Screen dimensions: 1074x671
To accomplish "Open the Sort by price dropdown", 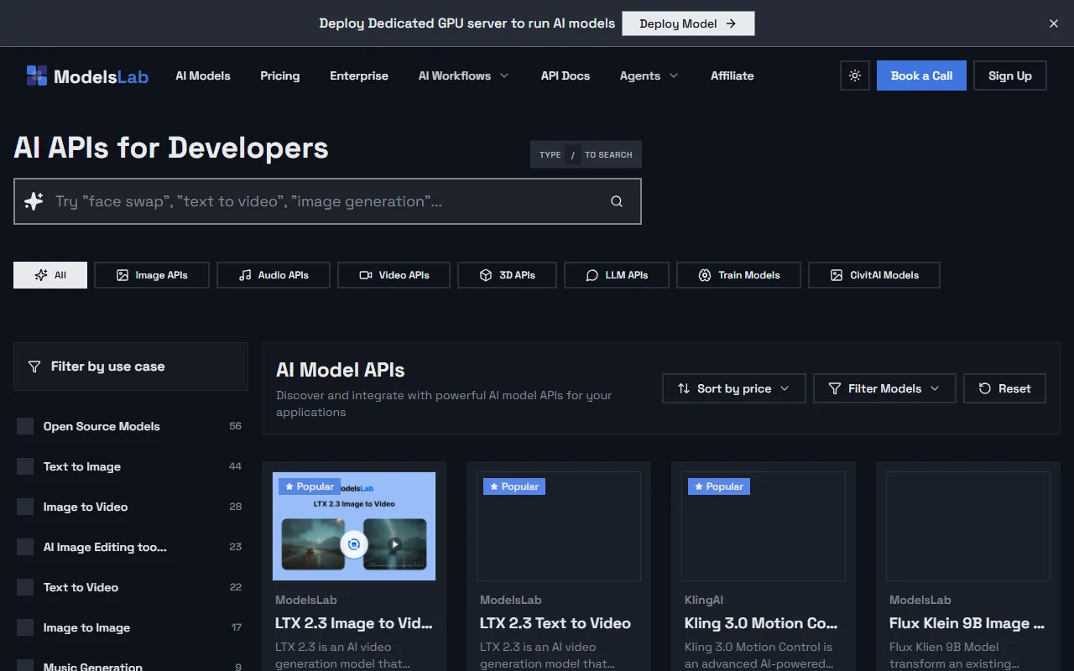I will (733, 388).
